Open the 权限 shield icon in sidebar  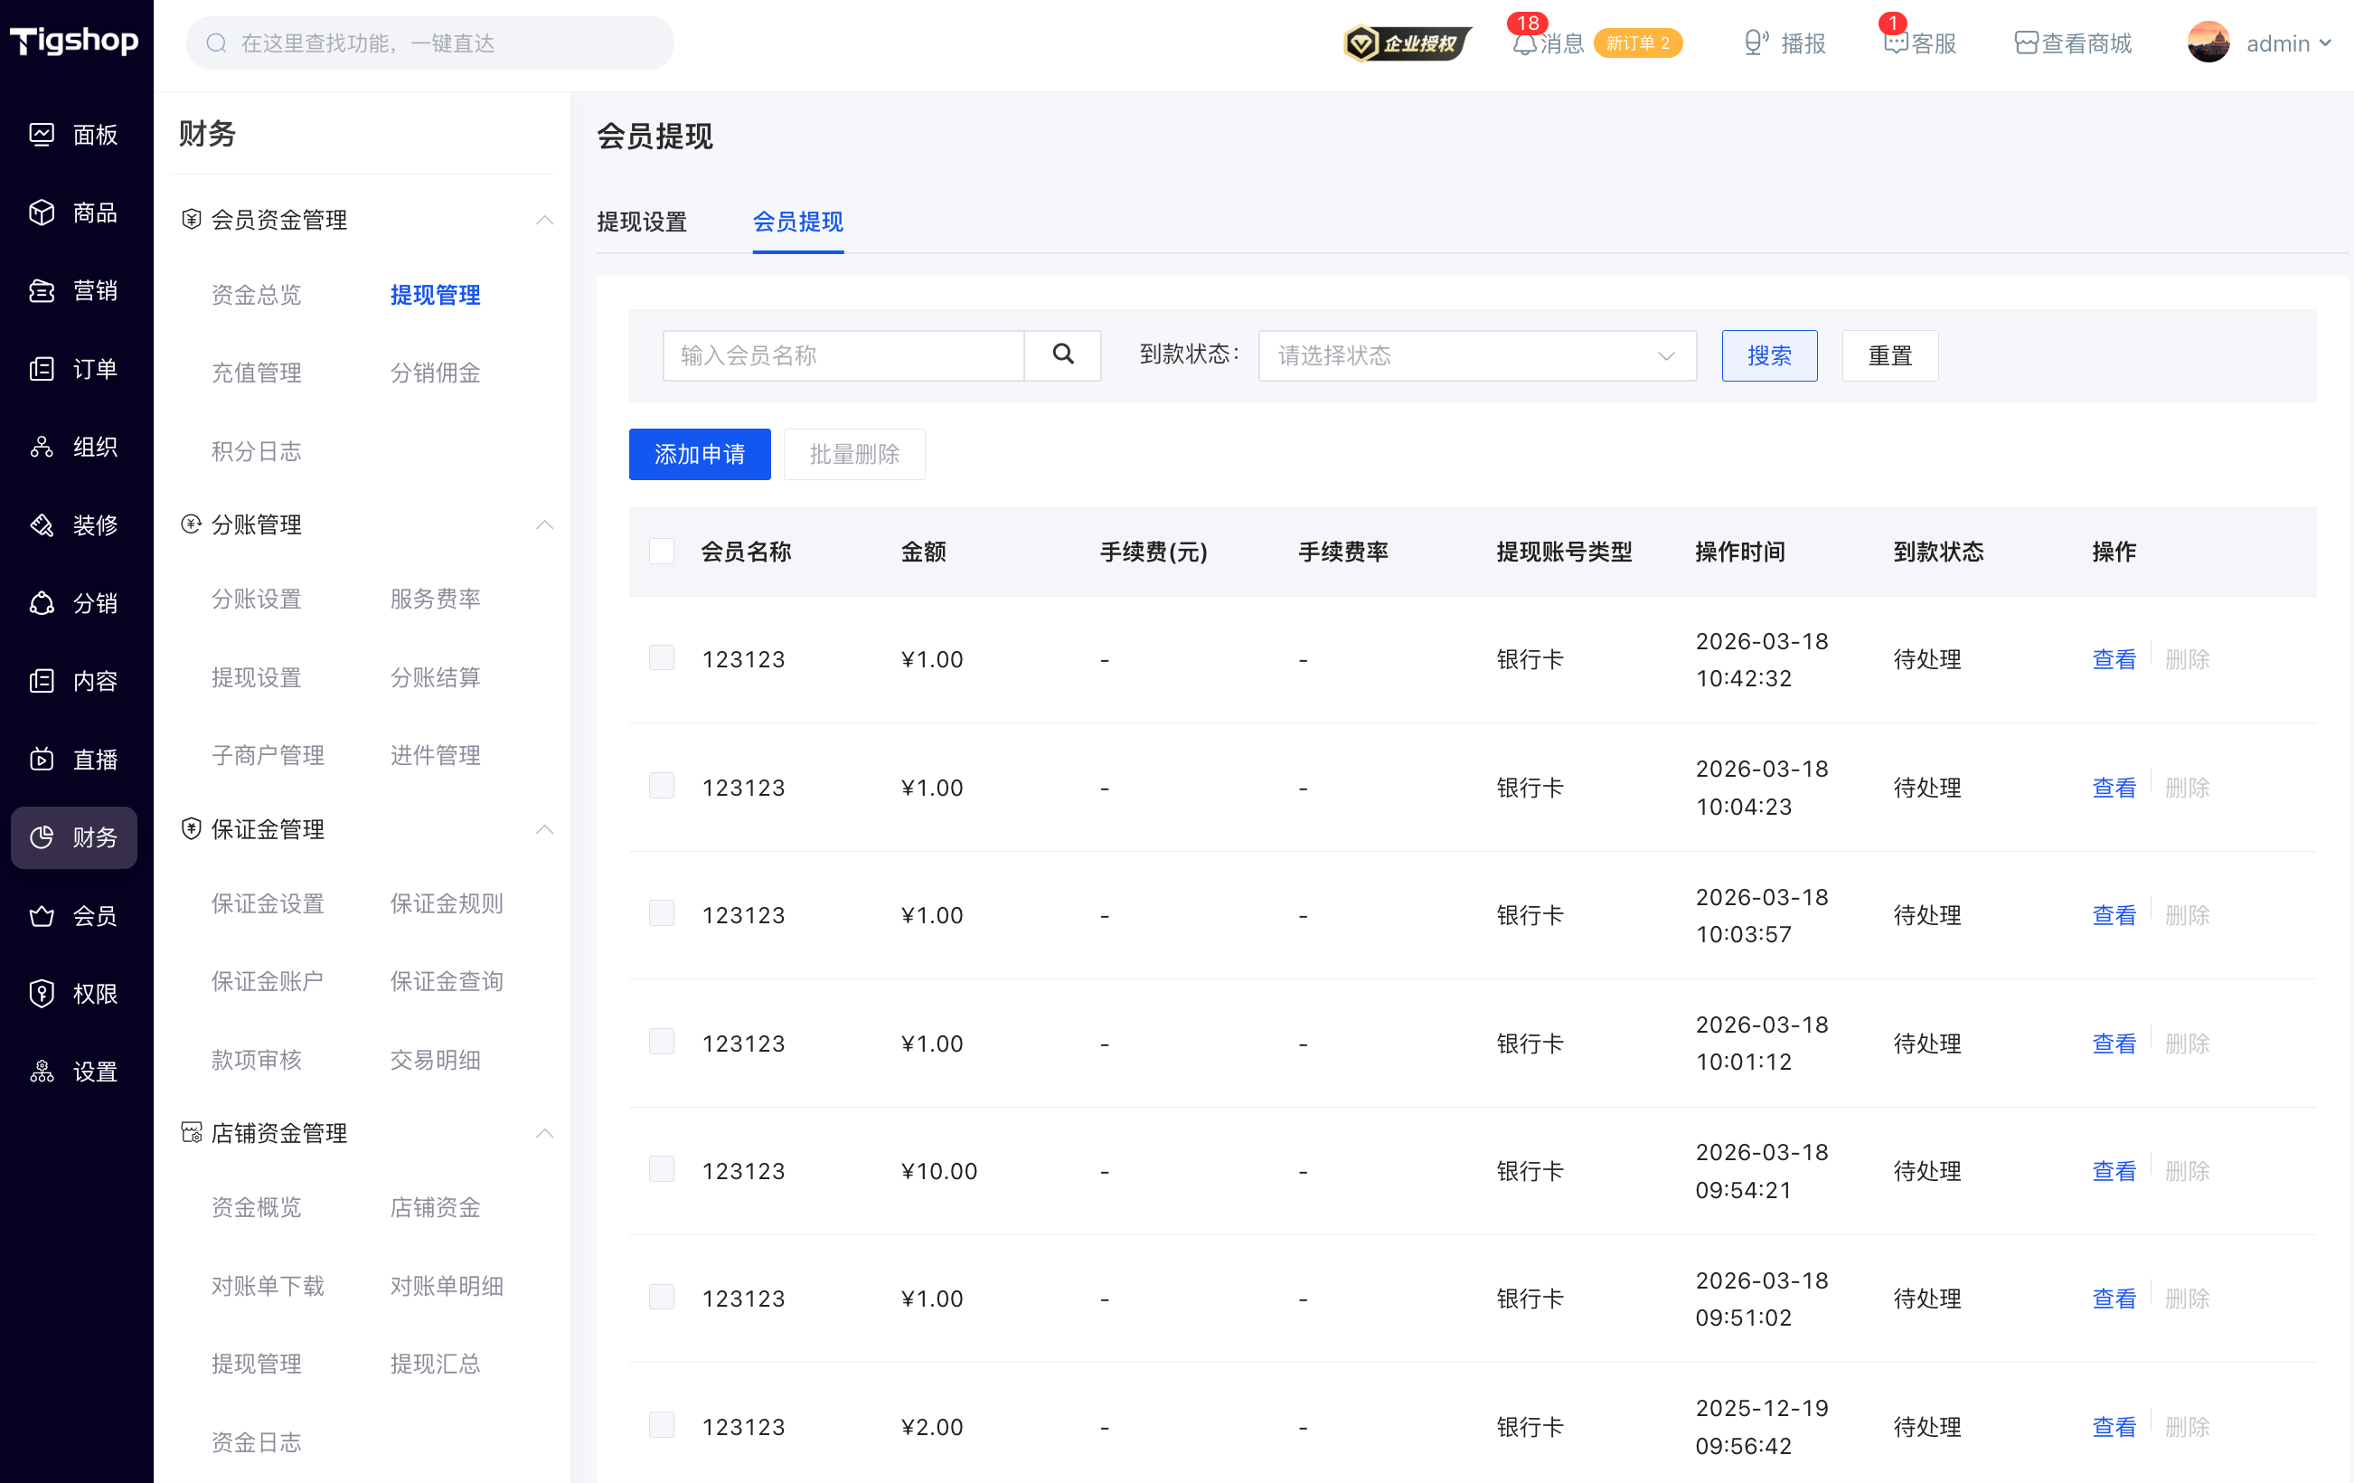pos(41,993)
